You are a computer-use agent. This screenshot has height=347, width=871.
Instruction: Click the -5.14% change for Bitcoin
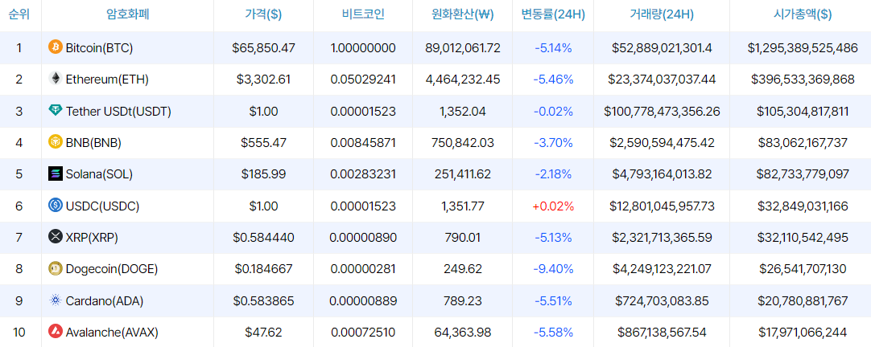(553, 47)
